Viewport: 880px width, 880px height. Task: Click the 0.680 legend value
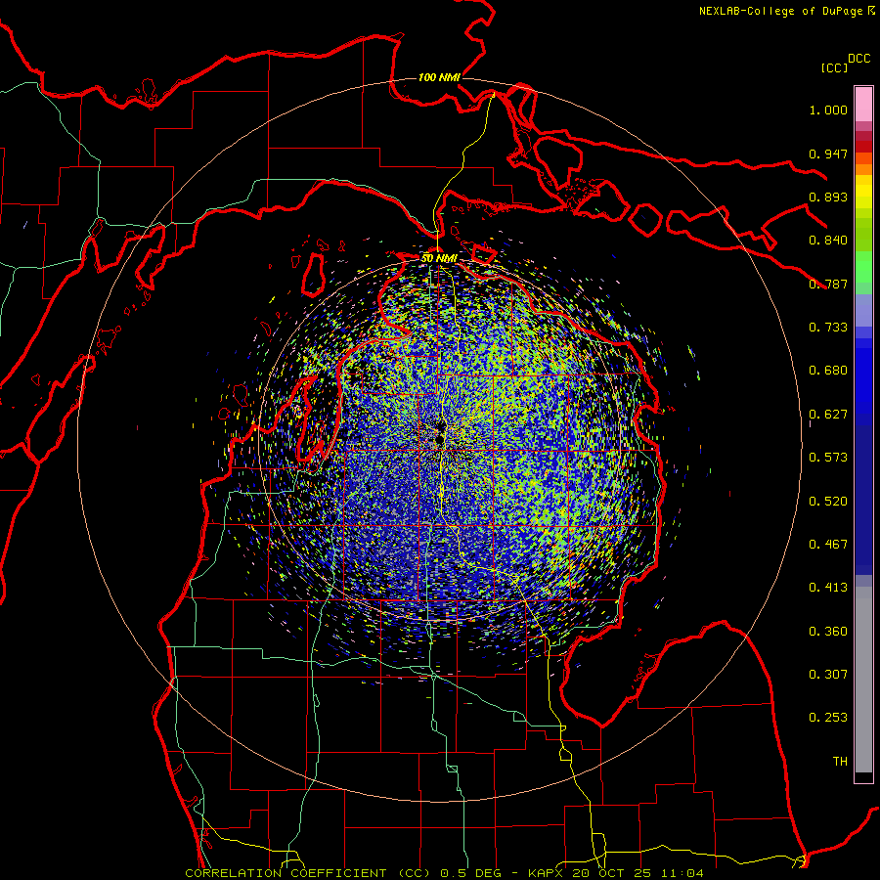click(x=828, y=371)
